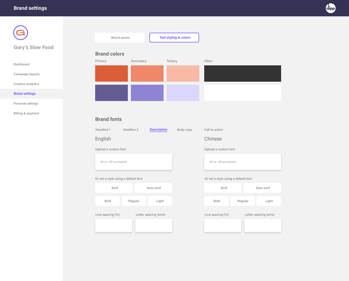
Task: Go to Personal settings
Action: click(x=26, y=103)
